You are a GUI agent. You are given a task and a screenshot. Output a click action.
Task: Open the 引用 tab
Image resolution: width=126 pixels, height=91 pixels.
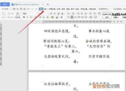[58, 9]
